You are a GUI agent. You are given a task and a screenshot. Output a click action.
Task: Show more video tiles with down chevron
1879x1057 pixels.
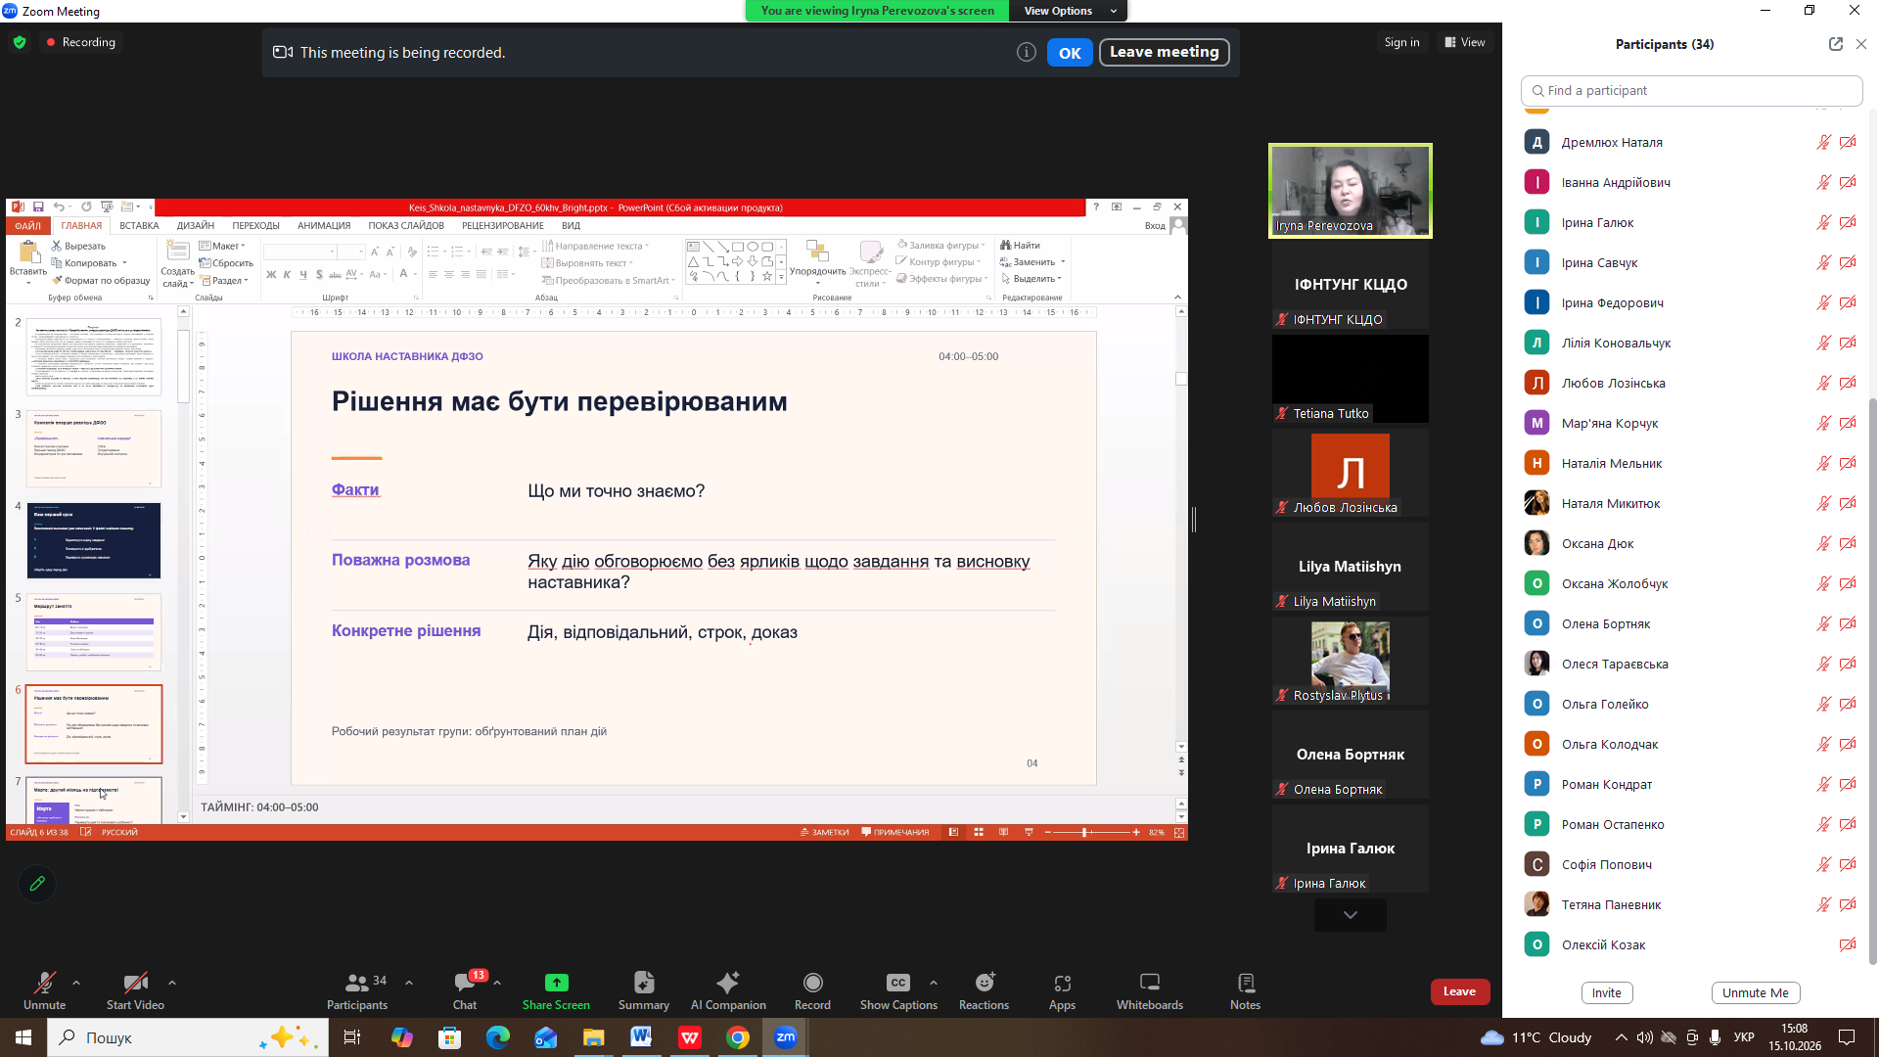[x=1351, y=915]
